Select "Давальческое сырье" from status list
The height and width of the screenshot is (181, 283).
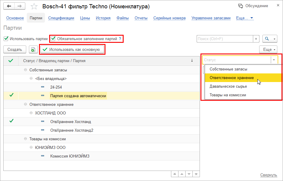click(x=228, y=86)
